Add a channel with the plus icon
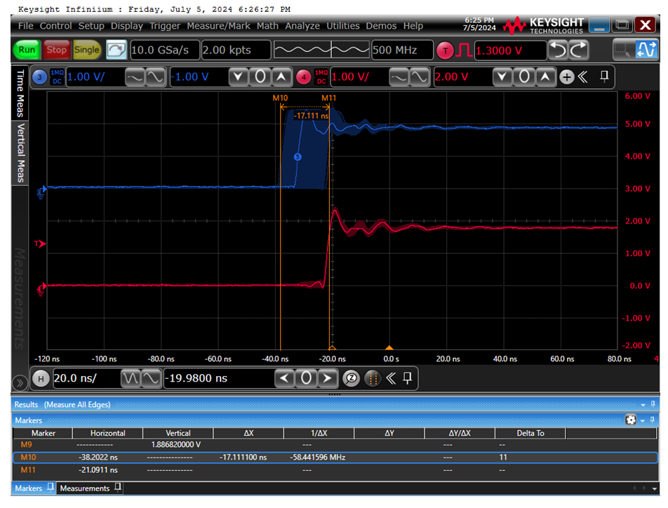Screen dimensions: 668x508 pos(567,77)
